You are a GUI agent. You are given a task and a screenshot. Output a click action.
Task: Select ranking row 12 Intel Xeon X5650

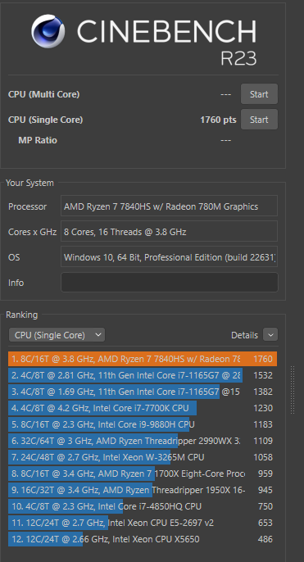[x=143, y=539]
